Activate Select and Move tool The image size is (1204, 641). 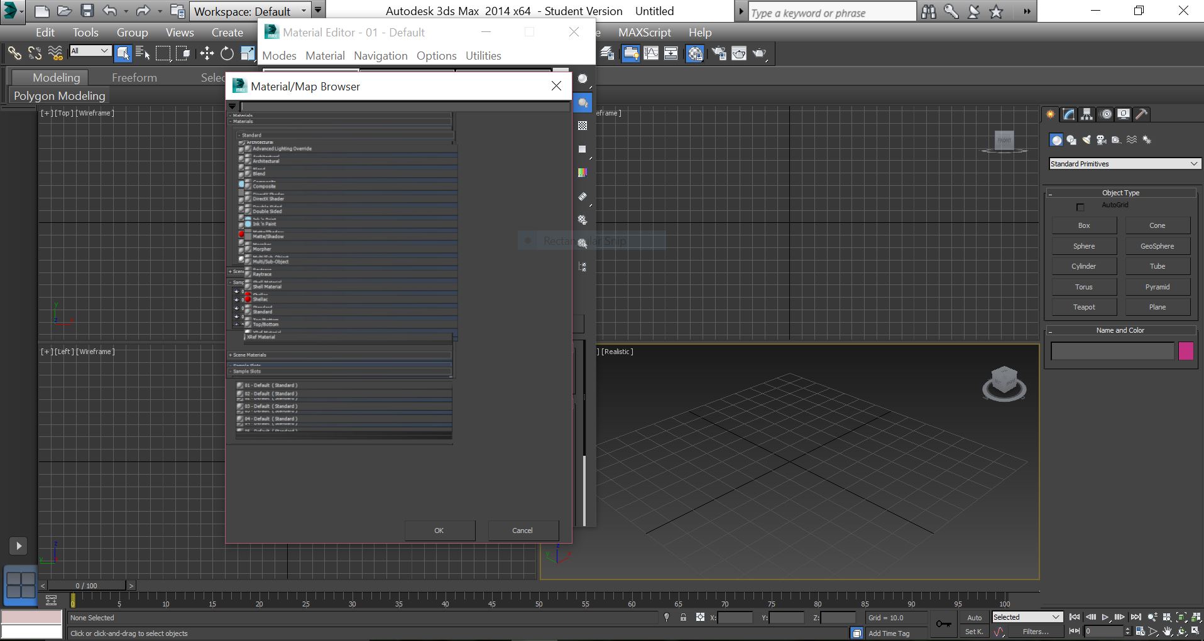tap(207, 53)
